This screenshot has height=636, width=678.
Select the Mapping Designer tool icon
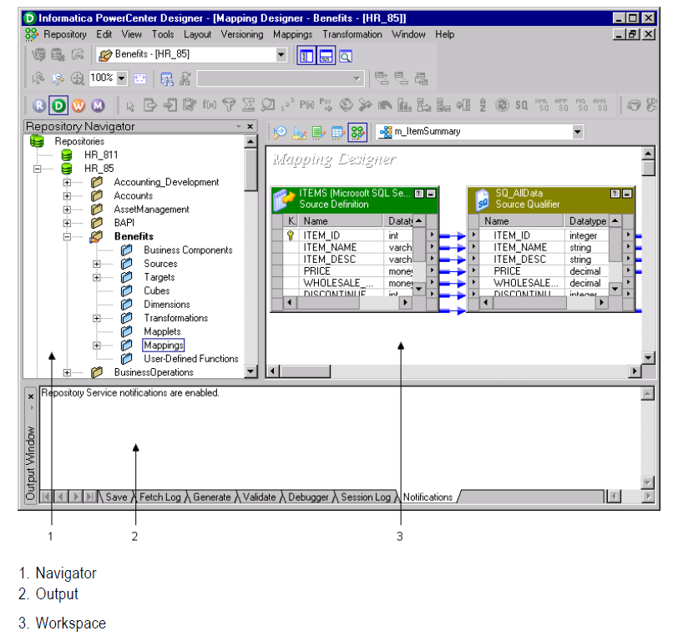click(357, 132)
